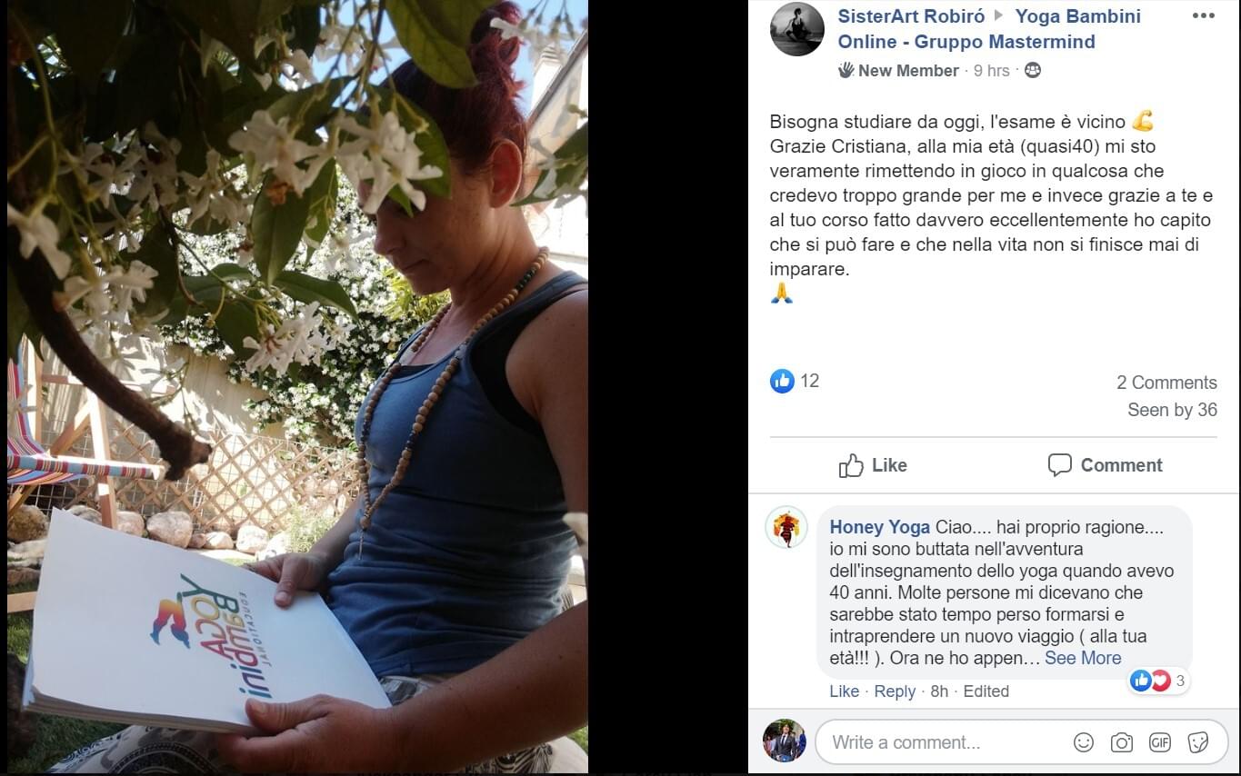Open reactions on the comment showing 3

pyautogui.click(x=1158, y=681)
